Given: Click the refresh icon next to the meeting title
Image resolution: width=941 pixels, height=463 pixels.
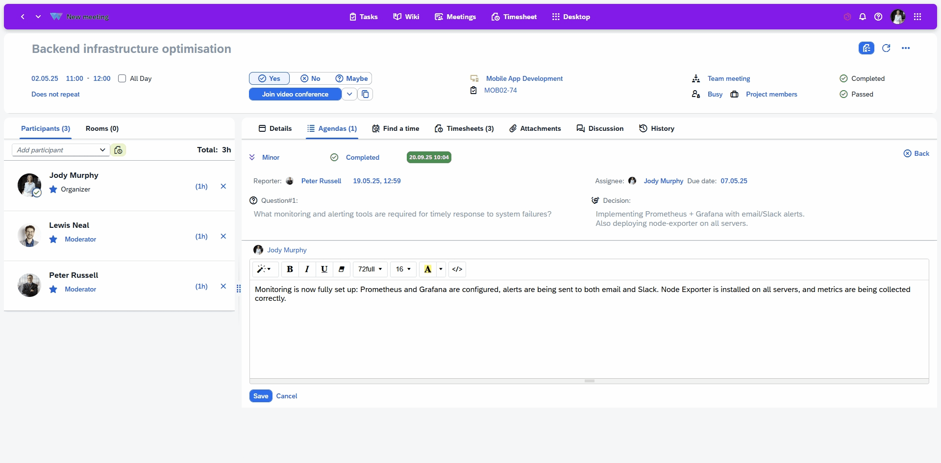Looking at the screenshot, I should (x=886, y=48).
